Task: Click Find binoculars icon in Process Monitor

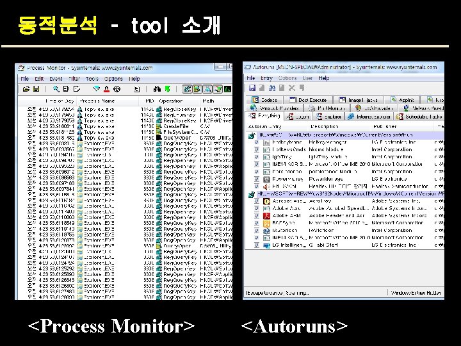Action: [157, 89]
